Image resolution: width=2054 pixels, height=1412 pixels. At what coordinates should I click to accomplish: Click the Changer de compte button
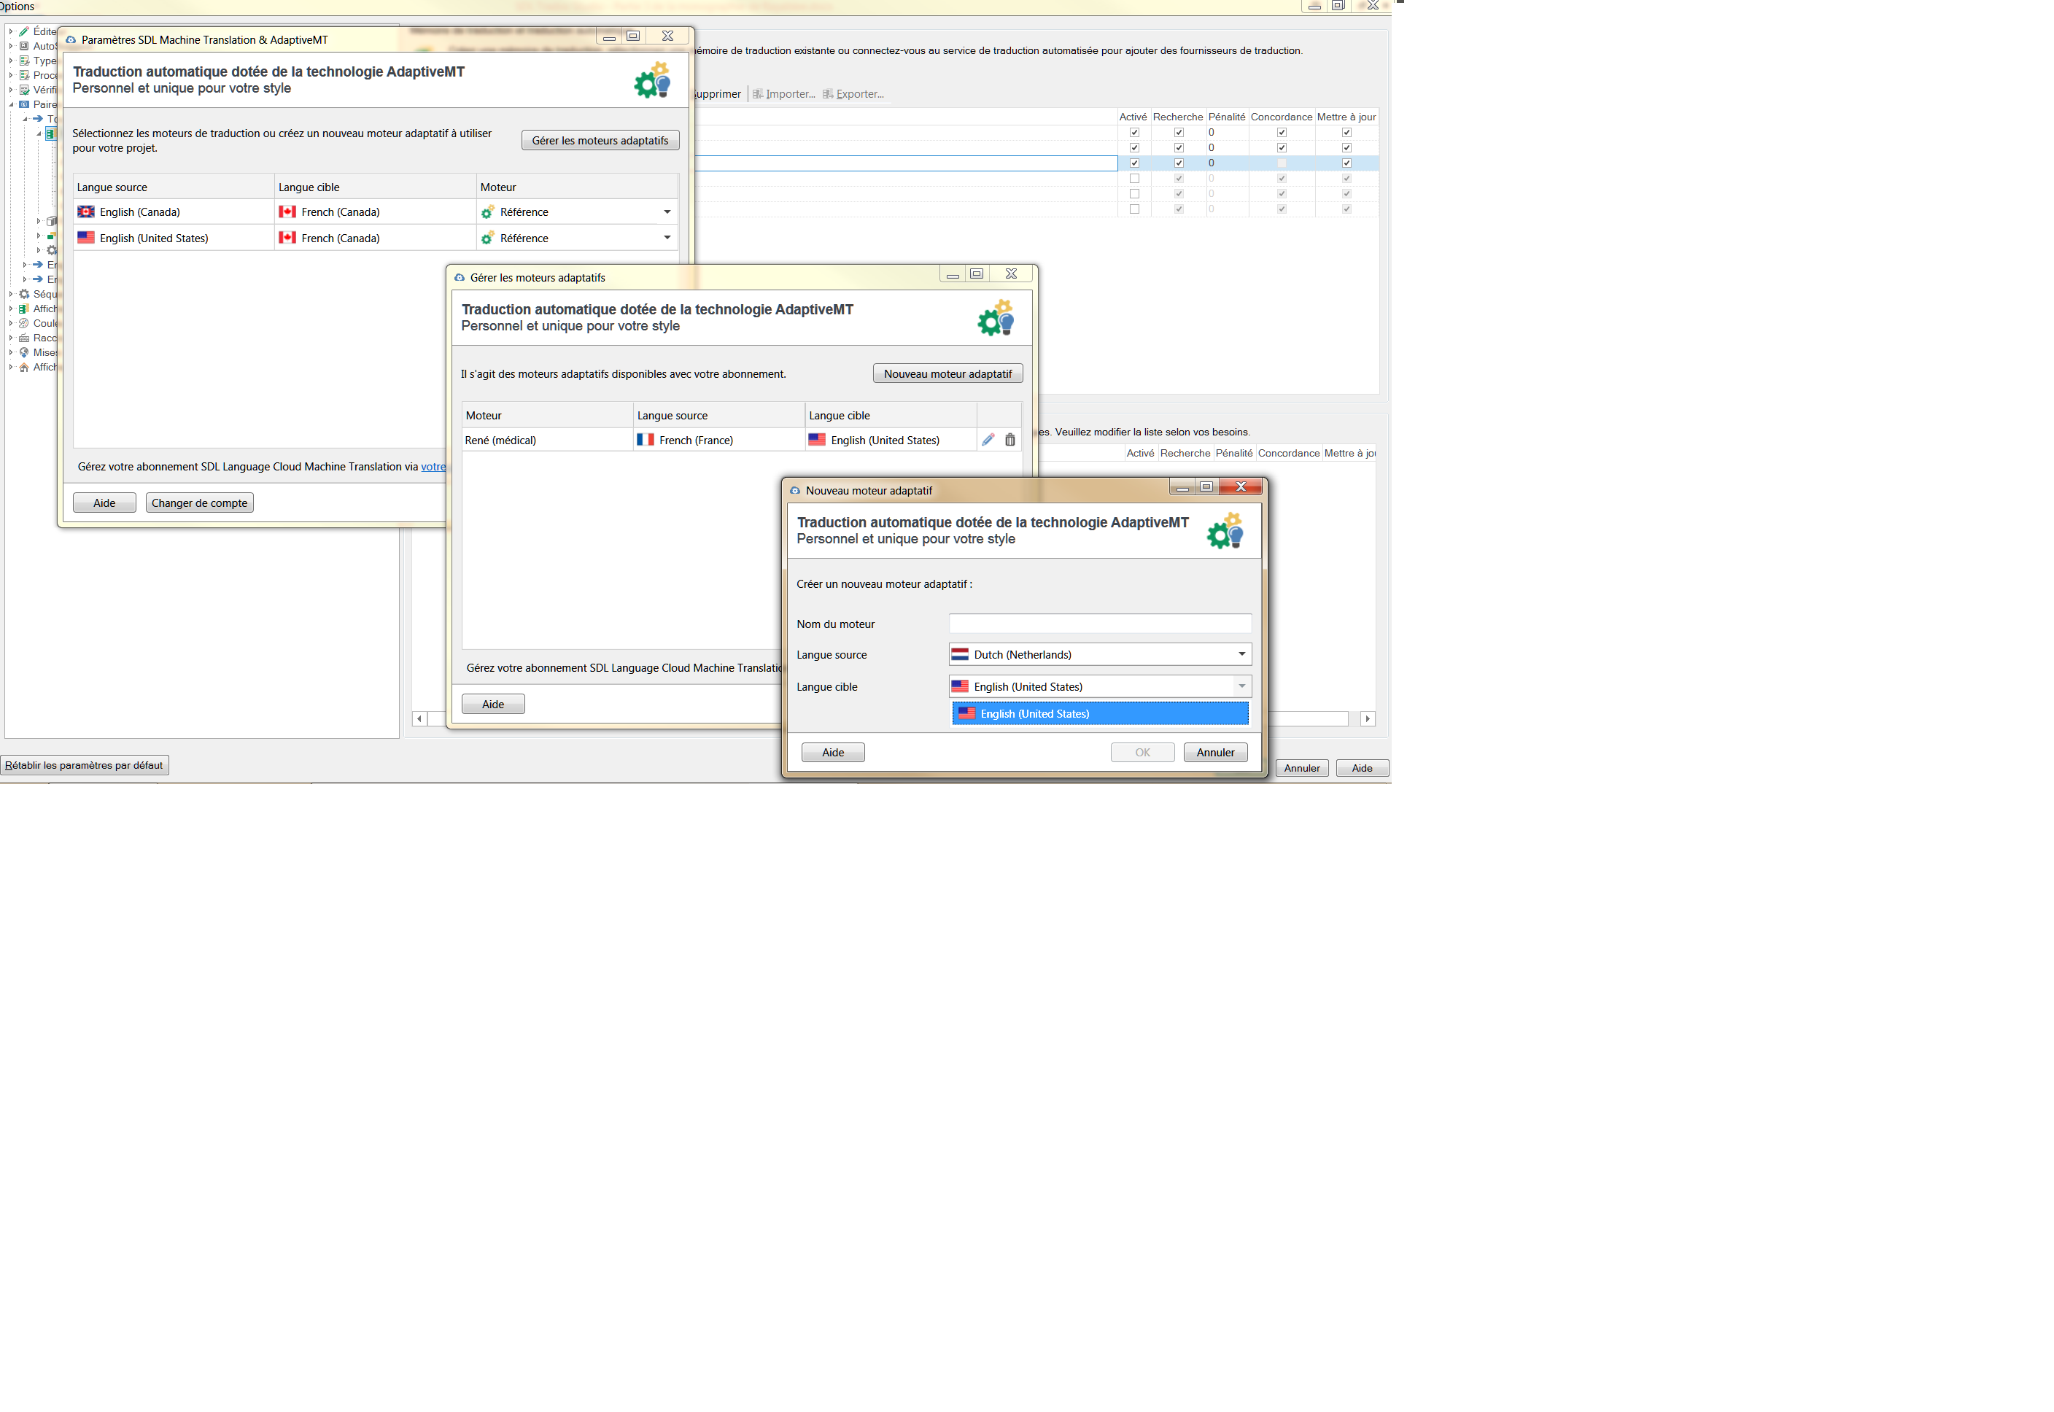(x=199, y=503)
